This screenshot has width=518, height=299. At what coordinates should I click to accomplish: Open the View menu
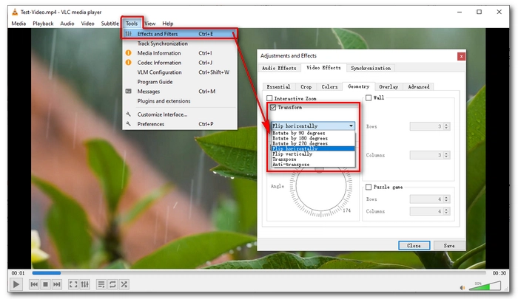click(x=149, y=24)
